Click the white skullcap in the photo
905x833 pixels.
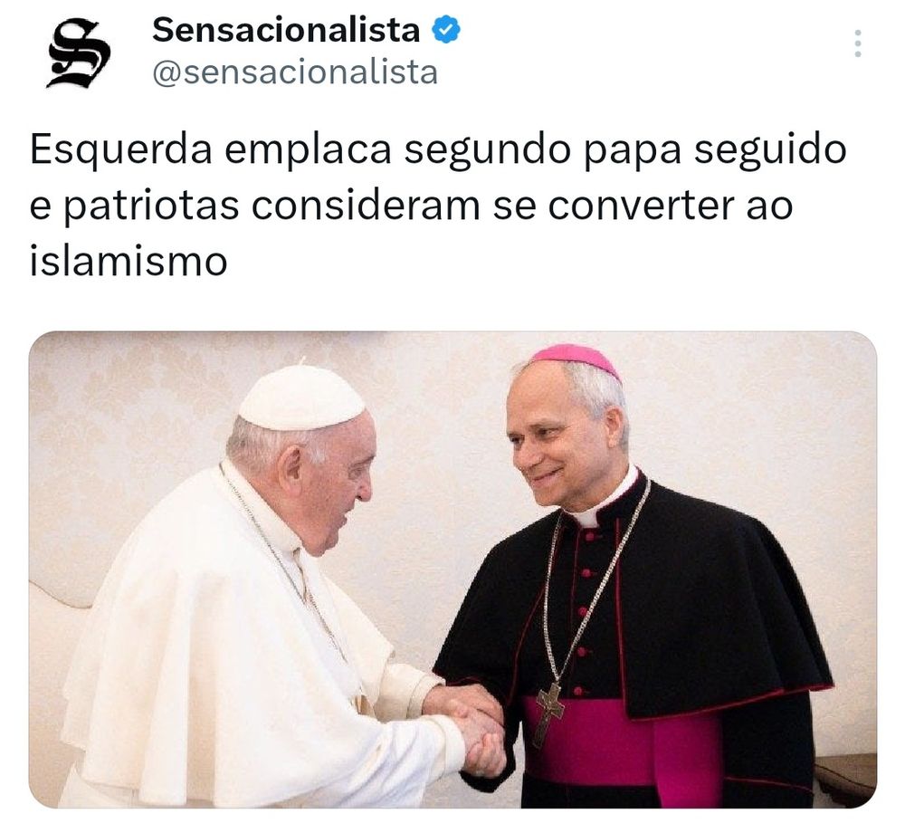[302, 397]
